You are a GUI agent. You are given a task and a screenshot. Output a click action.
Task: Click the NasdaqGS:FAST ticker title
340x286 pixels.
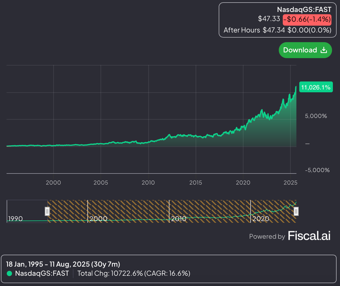304,10
